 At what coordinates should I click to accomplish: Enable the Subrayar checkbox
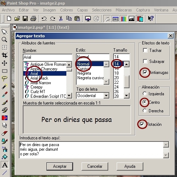(145, 61)
